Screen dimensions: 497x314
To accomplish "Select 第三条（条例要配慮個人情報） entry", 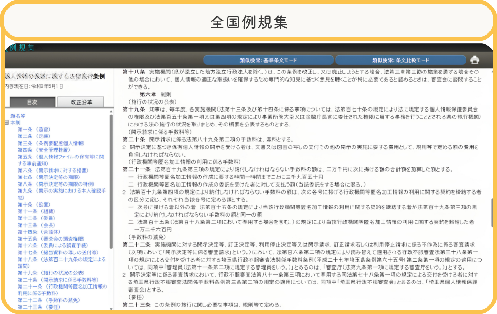I will [52, 143].
